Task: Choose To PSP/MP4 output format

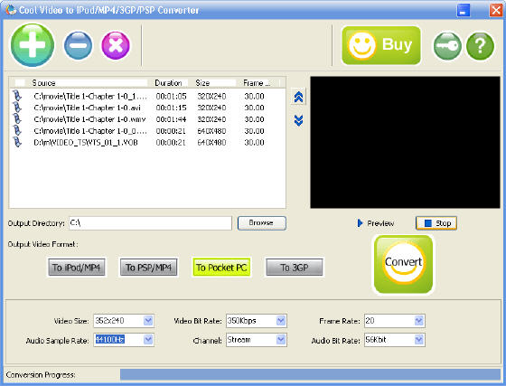Action: click(x=149, y=268)
